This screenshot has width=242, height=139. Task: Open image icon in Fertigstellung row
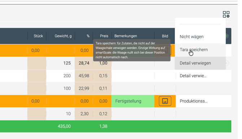(x=165, y=101)
